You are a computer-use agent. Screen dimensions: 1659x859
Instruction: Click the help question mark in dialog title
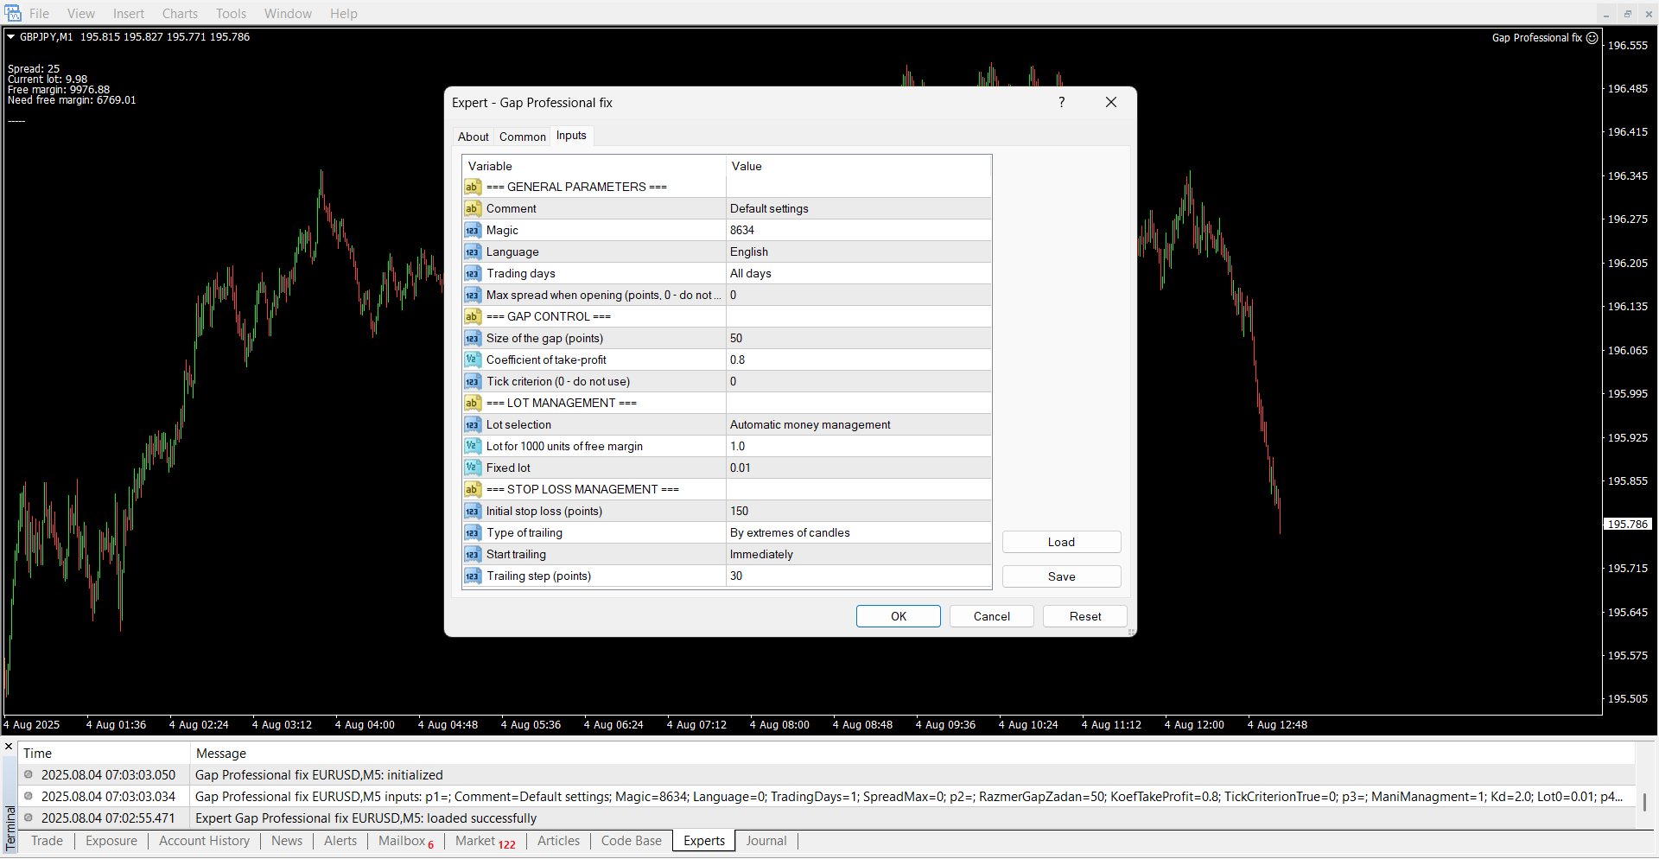pyautogui.click(x=1061, y=103)
